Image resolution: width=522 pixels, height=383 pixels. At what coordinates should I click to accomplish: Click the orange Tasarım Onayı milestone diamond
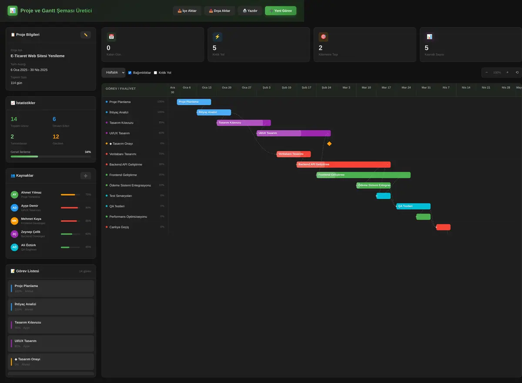click(329, 144)
